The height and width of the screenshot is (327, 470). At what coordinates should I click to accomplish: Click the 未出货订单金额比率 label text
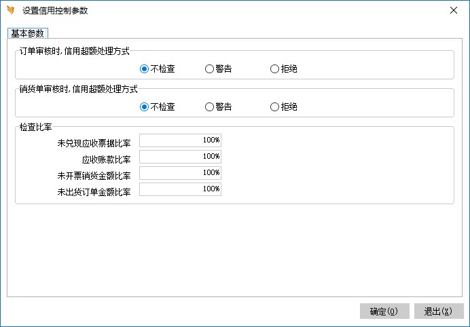[x=94, y=192]
